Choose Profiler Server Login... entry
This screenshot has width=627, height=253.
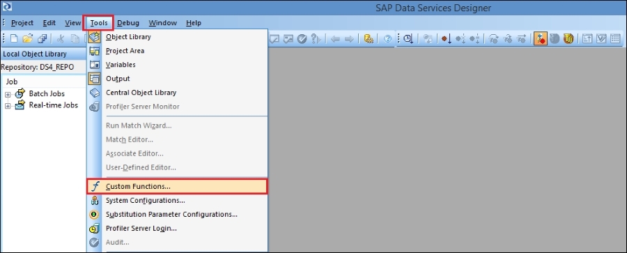(177, 229)
